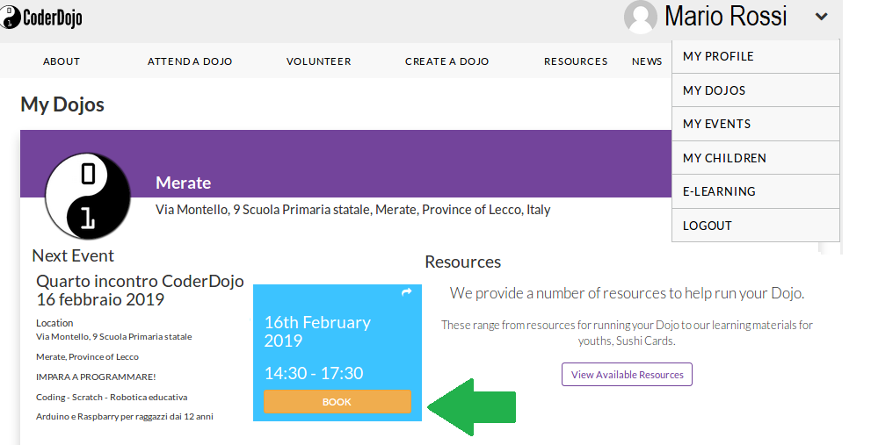Image resolution: width=871 pixels, height=445 pixels.
Task: Click Mario Rossi's profile avatar icon
Action: click(641, 18)
